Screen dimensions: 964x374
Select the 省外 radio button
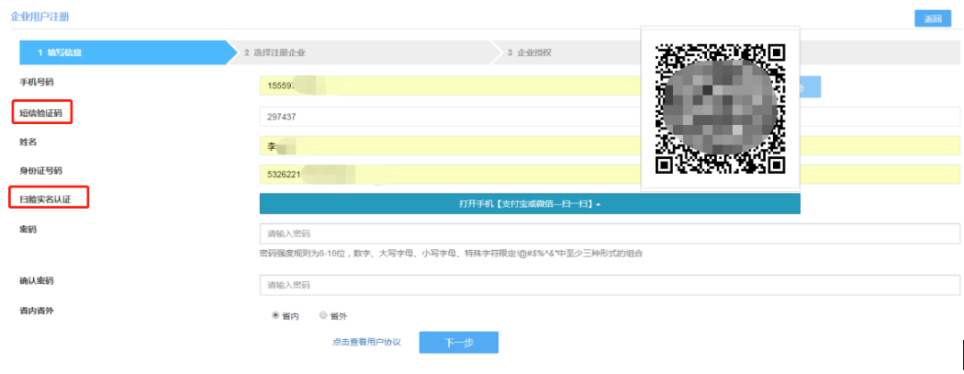[323, 315]
